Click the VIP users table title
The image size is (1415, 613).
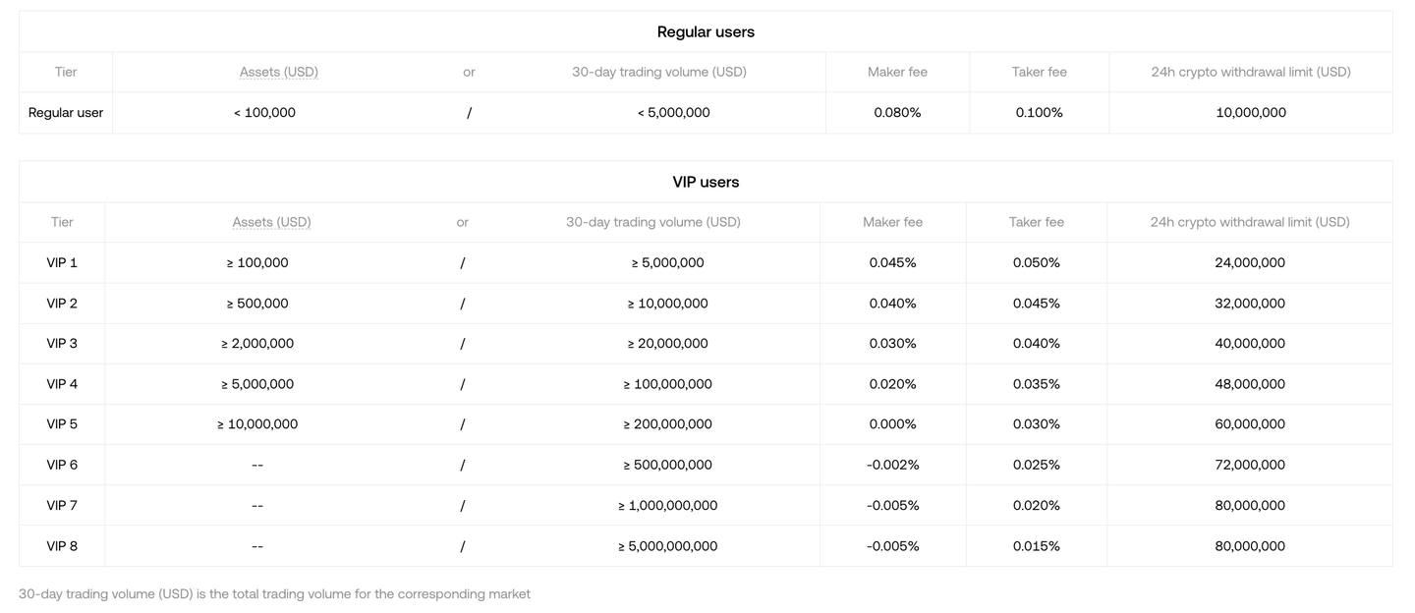[706, 182]
